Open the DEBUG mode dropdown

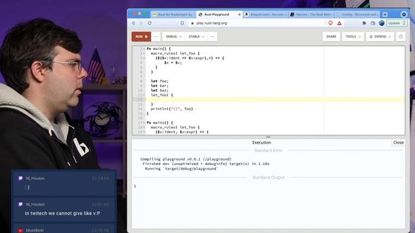coord(173,36)
